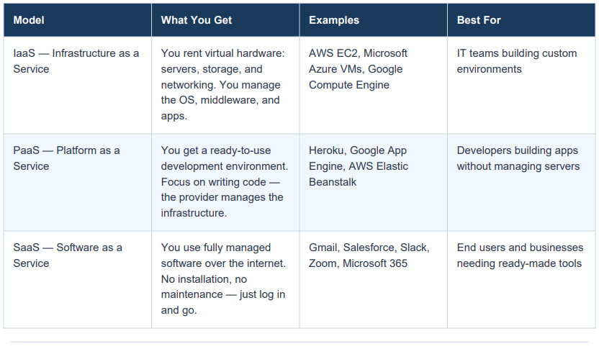The width and height of the screenshot is (599, 349).
Task: Click the Best For column header
Action: (x=521, y=20)
